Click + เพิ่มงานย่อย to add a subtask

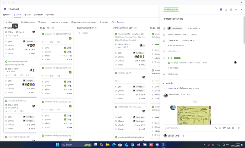click(173, 68)
